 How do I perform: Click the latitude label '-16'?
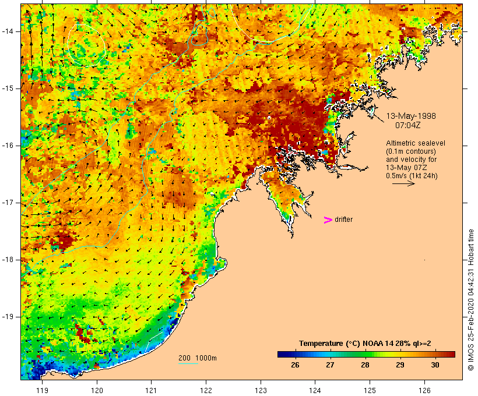pyautogui.click(x=8, y=146)
